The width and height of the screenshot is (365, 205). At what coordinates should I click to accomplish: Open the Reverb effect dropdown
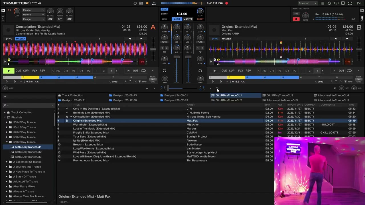click(33, 15)
